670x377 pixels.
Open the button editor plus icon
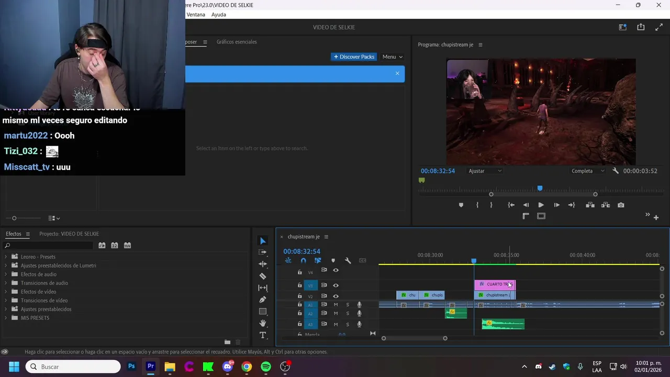(x=656, y=217)
